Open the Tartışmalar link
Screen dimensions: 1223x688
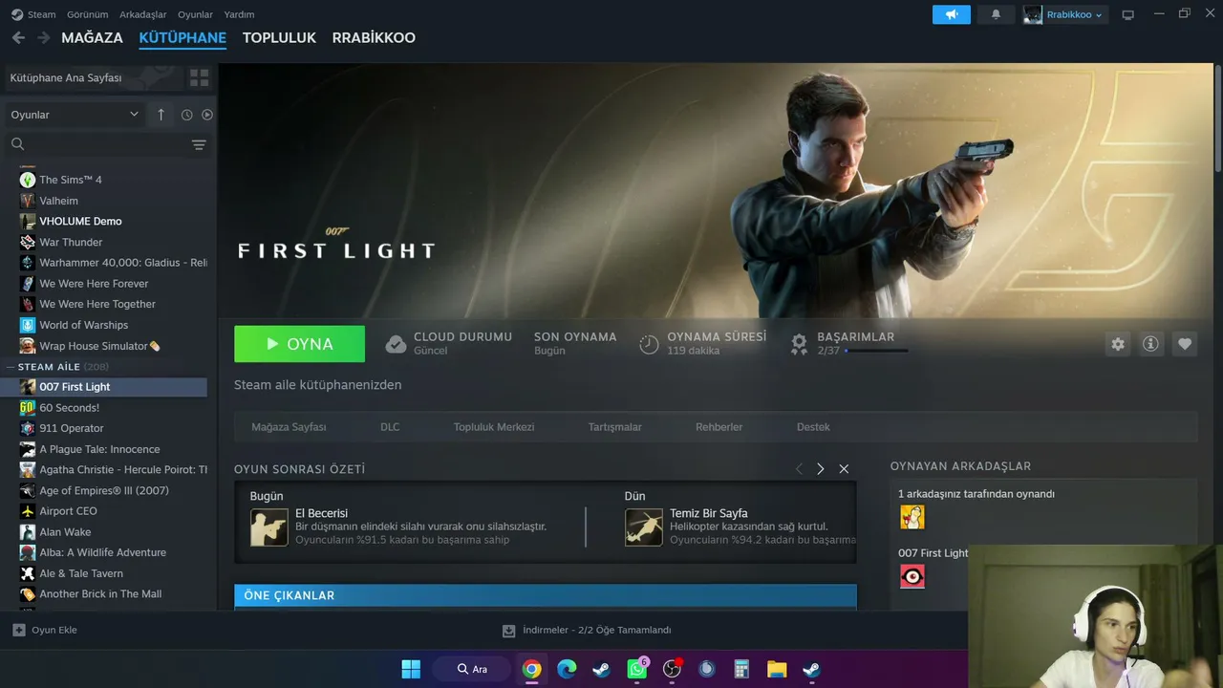point(615,427)
